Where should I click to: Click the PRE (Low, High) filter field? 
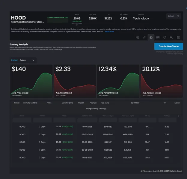point(108,120)
